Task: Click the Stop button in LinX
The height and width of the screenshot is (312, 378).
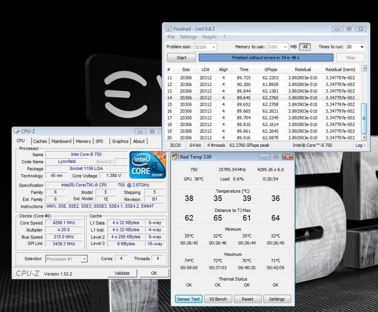Action: point(350,58)
